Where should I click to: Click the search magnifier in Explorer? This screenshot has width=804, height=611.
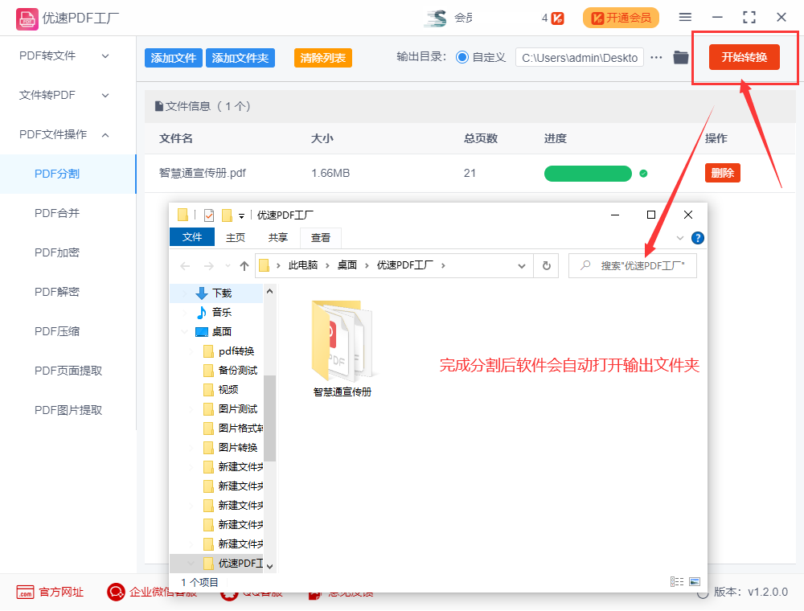coord(585,265)
